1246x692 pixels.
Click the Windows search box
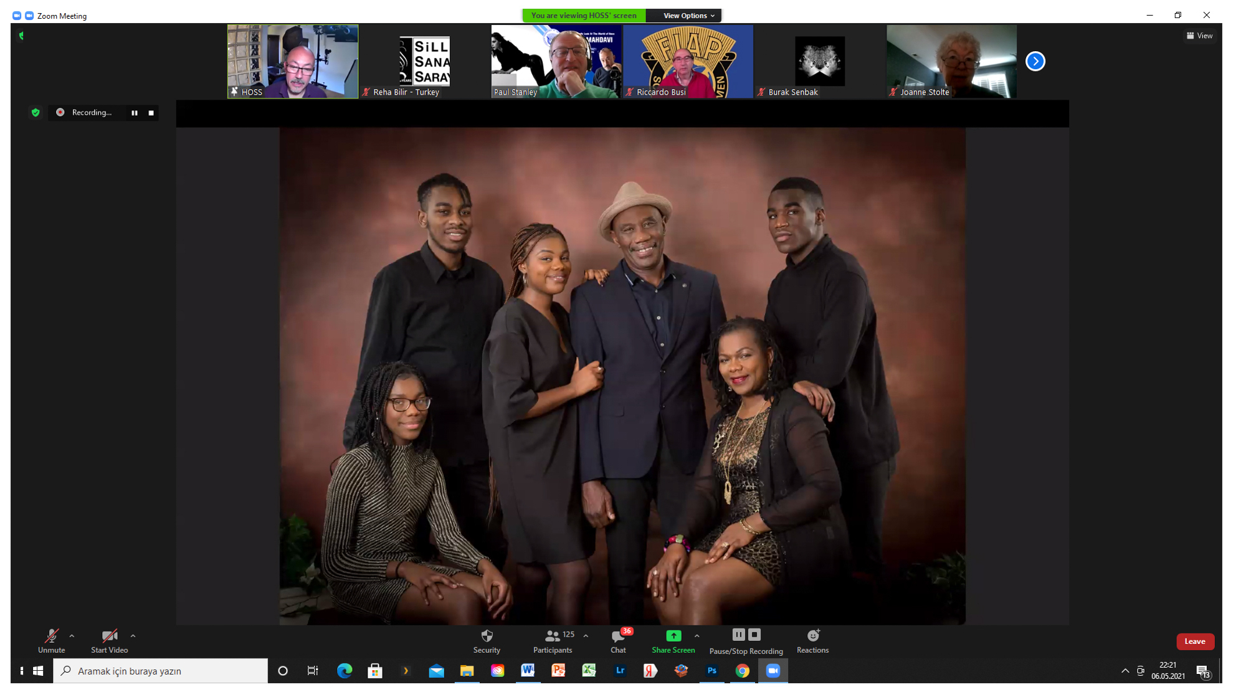click(x=161, y=671)
